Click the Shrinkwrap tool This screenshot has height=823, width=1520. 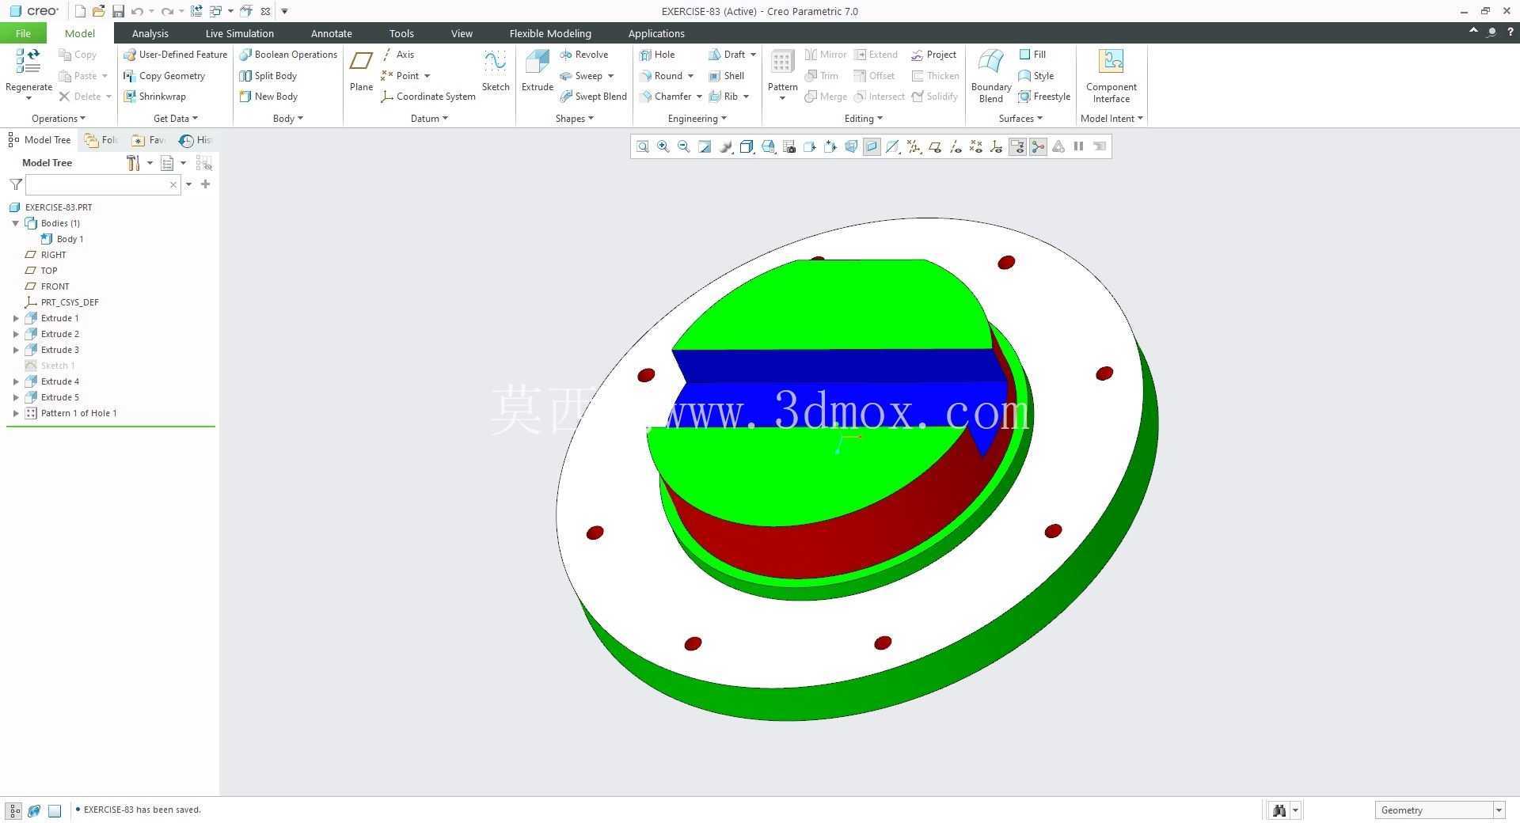pos(154,97)
